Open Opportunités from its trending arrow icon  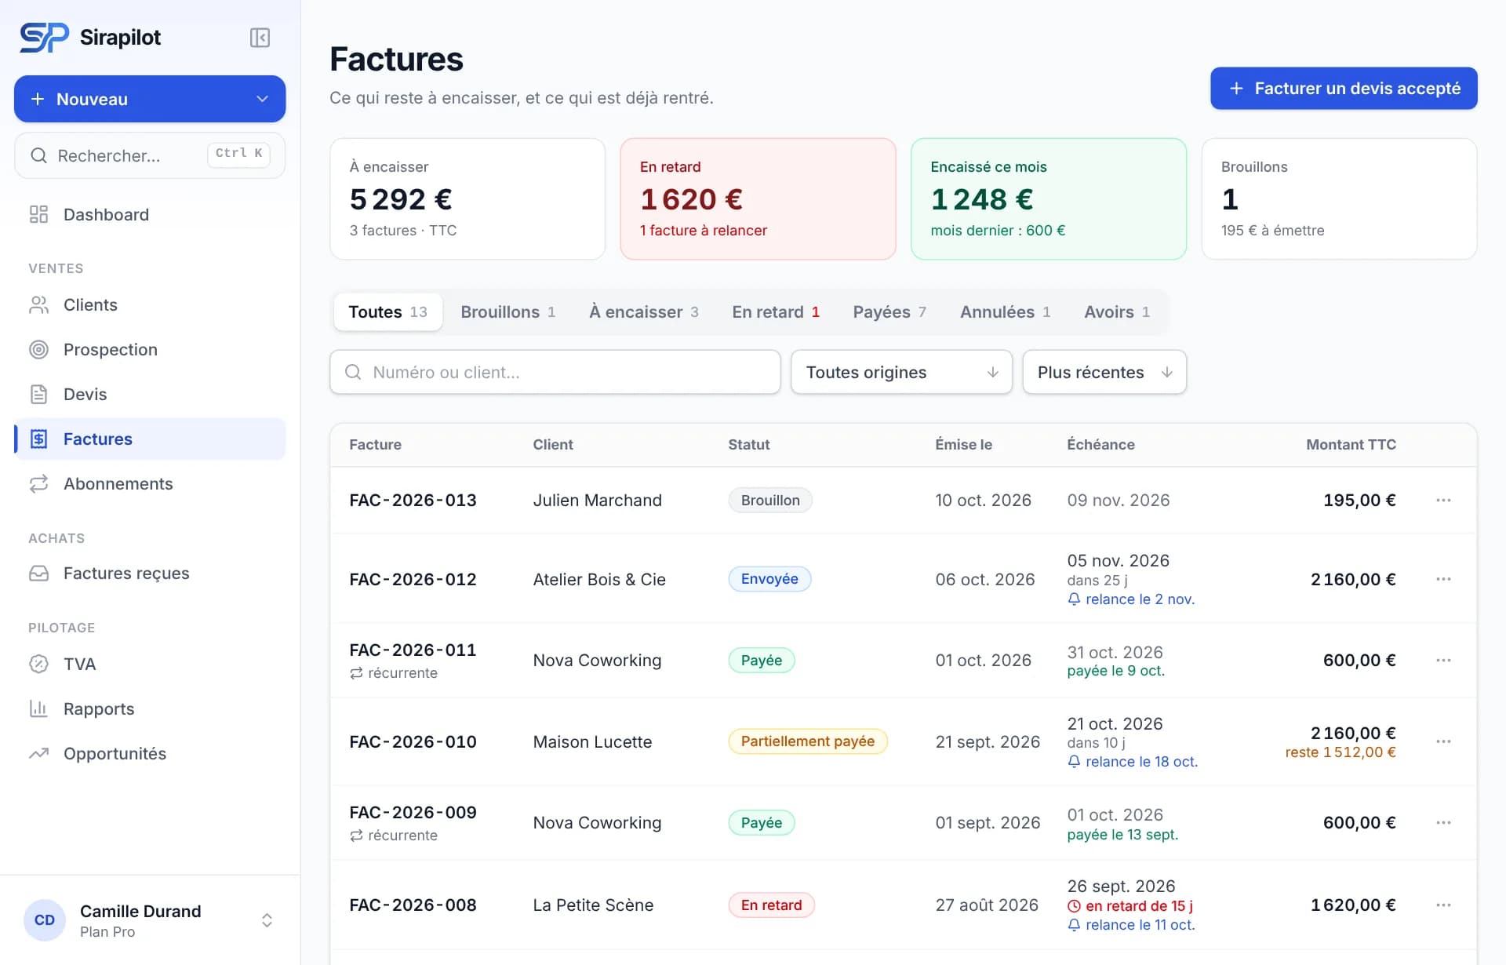point(38,753)
